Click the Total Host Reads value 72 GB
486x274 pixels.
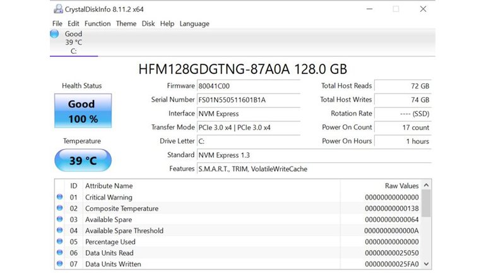pos(403,86)
